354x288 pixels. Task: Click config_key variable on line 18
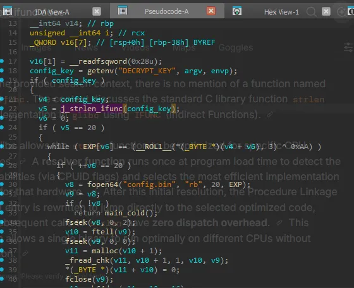tap(52, 71)
